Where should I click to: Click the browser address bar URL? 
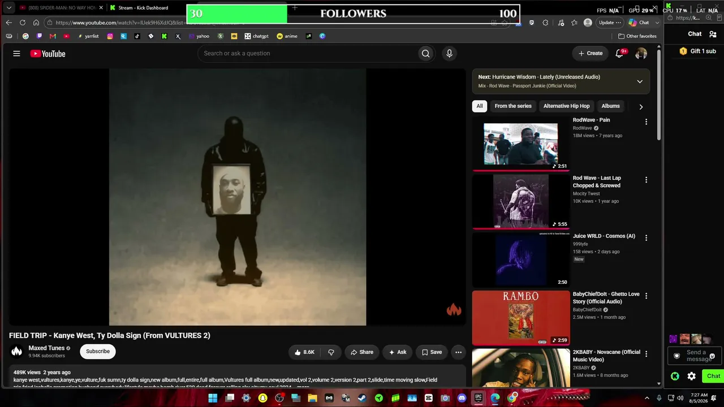pos(150,23)
